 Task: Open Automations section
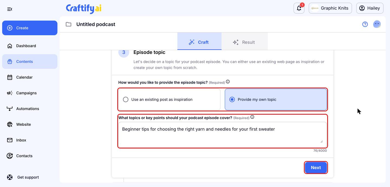click(x=30, y=109)
